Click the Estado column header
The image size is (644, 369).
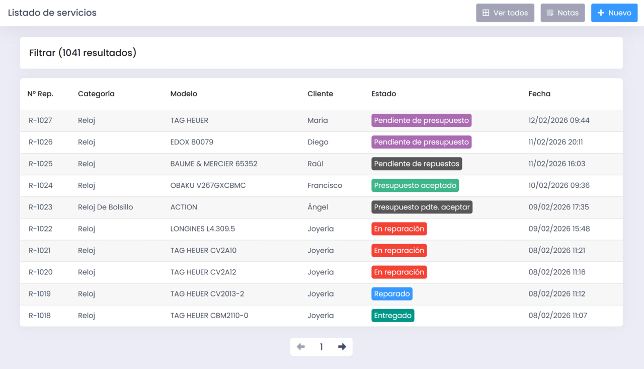click(383, 94)
